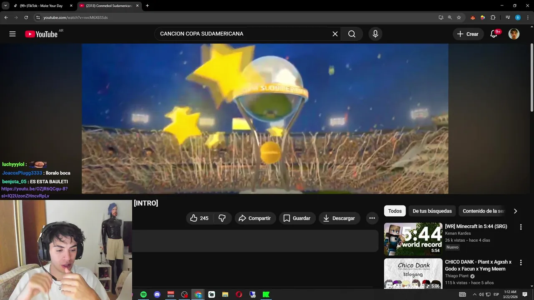The image size is (534, 300).
Task: Open Spotify from taskbar
Action: pyautogui.click(x=144, y=295)
